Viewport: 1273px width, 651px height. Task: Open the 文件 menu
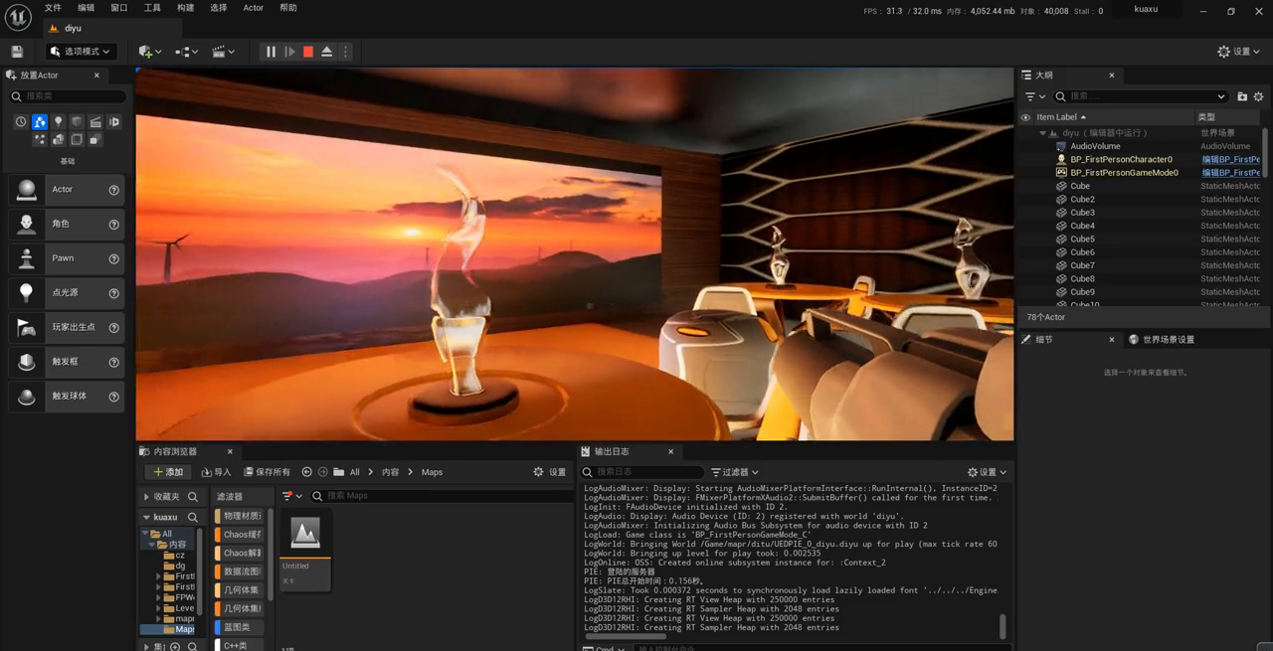53,8
